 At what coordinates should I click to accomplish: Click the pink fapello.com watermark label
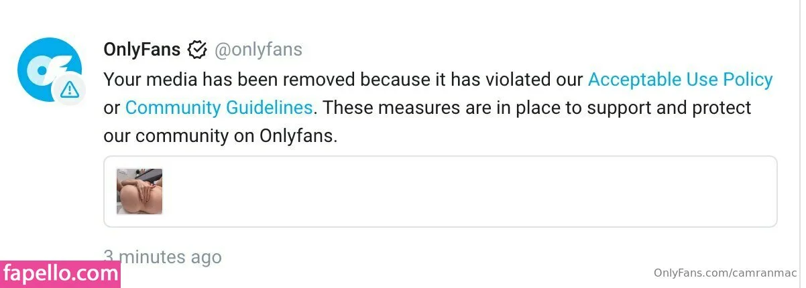pyautogui.click(x=60, y=273)
